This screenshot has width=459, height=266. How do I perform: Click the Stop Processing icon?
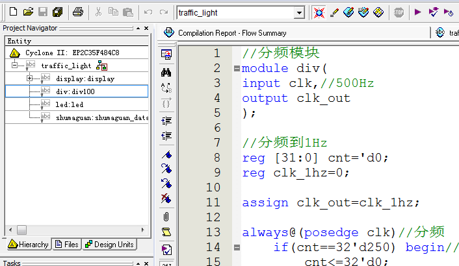399,12
